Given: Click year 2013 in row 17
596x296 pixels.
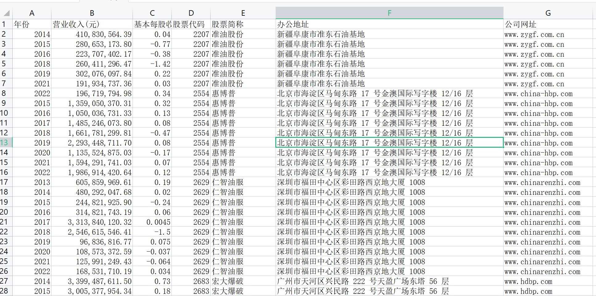Looking at the screenshot, I should click(x=32, y=182).
